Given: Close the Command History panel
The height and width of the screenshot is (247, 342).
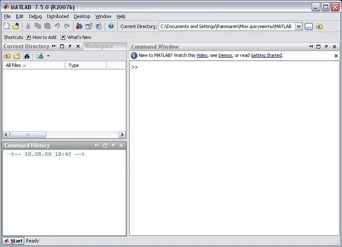Looking at the screenshot, I should (x=121, y=146).
